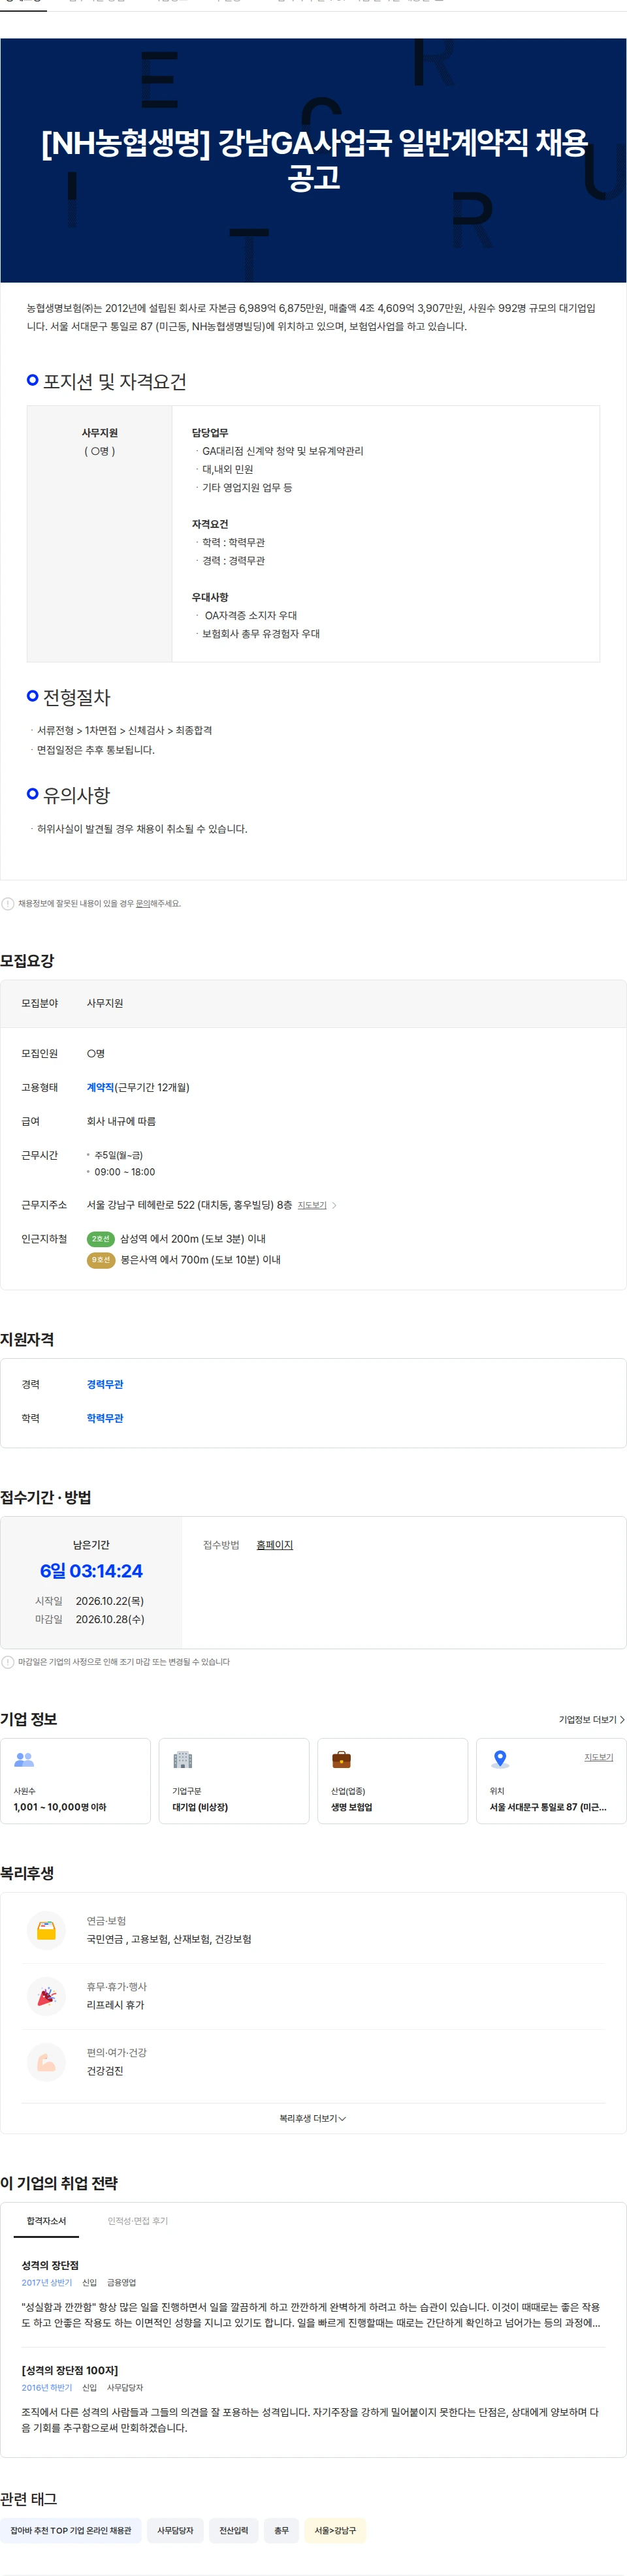The image size is (627, 2576).
Task: Click the 삼성역 에서 200m subway distance text
Action: (193, 1238)
